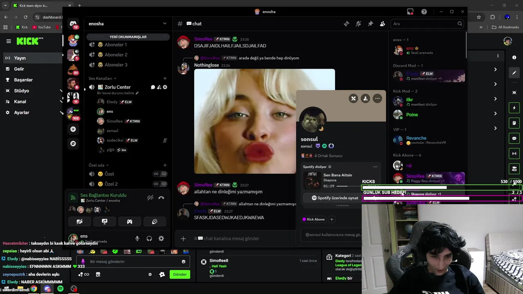Toggle noise suppression in voice connection panel
Viewport: 523px width, 294px height.
click(150, 198)
